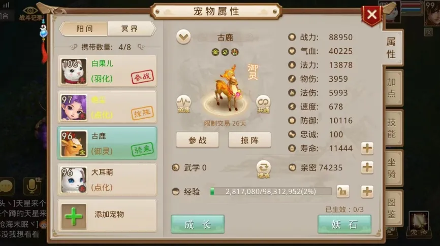Open the 继承 inherit icon
This screenshot has width=440, height=246.
tap(263, 169)
